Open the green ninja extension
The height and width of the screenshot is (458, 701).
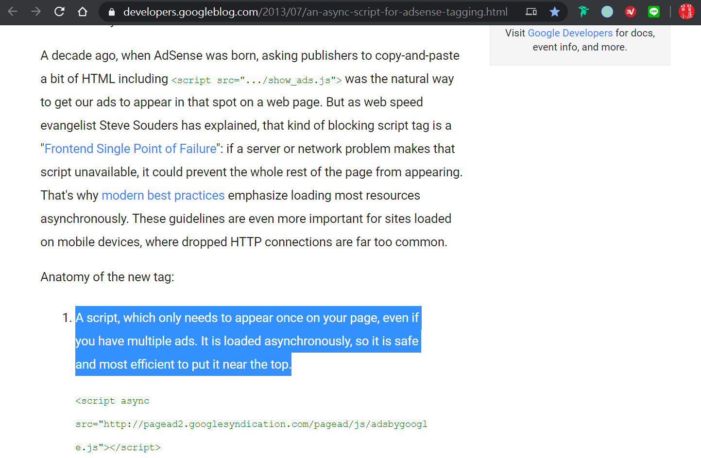point(583,12)
